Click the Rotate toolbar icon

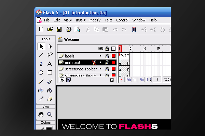[163, 30]
